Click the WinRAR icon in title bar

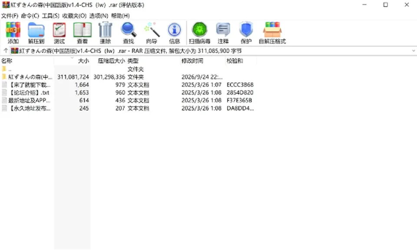click(6, 5)
